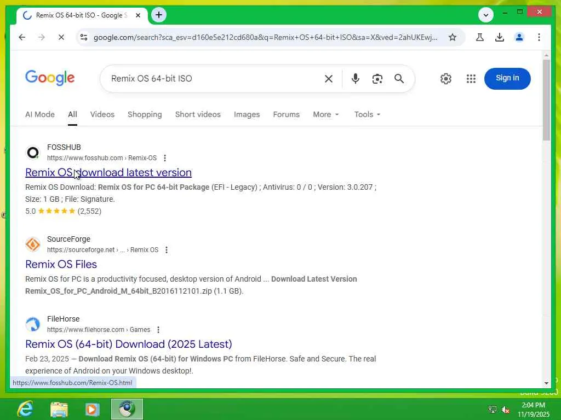Open the Chrome downloads icon

tap(500, 37)
